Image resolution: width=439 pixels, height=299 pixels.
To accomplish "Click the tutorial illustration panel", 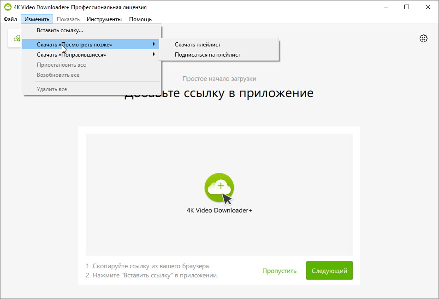I will point(219,195).
